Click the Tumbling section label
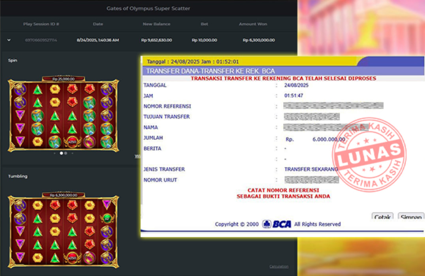Screen dimensions: 425x276 18,176
